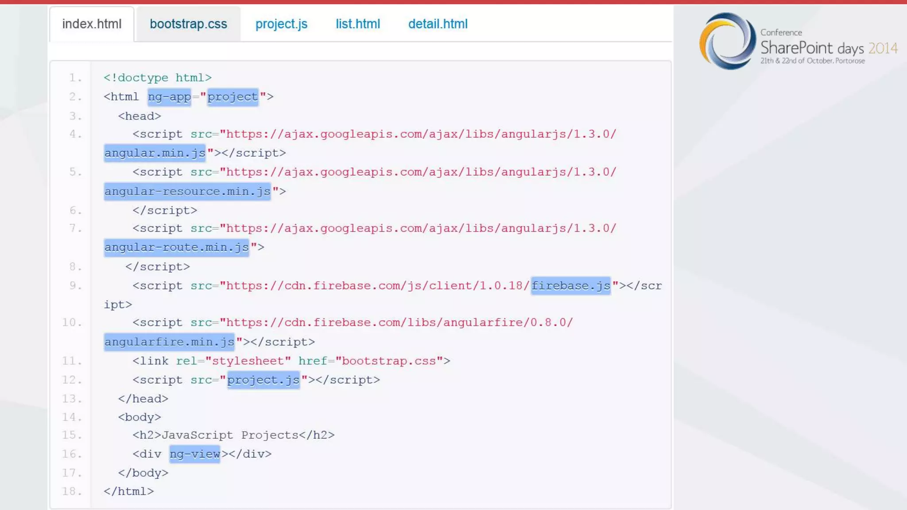Click line number 18 in gutter

point(72,491)
